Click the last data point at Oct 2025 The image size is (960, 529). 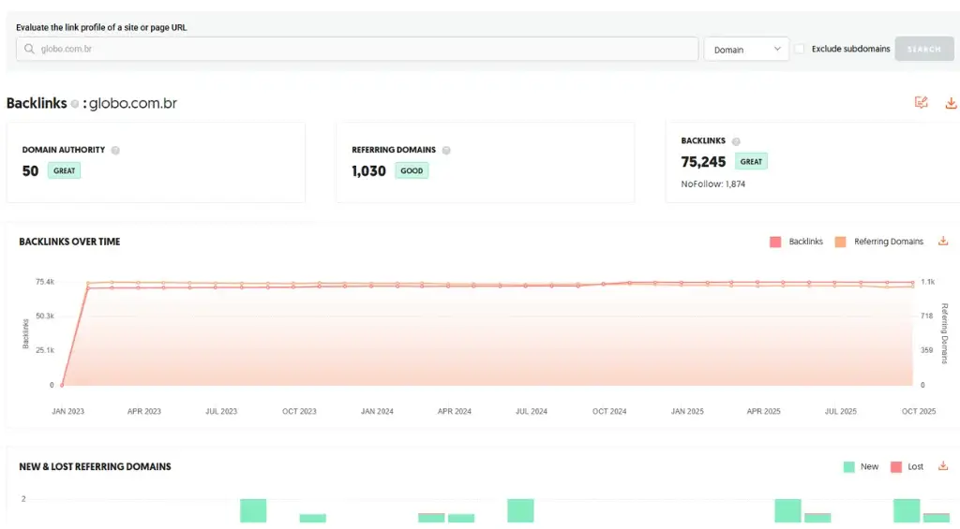coord(912,283)
